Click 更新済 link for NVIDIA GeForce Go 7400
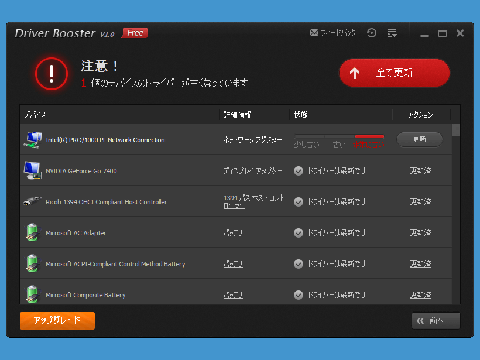 coord(421,171)
